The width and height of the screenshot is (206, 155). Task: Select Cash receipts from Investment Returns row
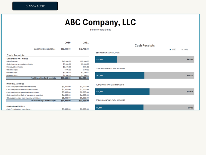tap(21, 87)
